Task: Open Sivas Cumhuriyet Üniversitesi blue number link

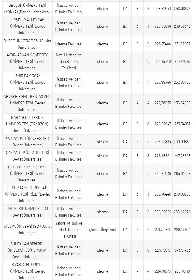Action: (x=148, y=271)
